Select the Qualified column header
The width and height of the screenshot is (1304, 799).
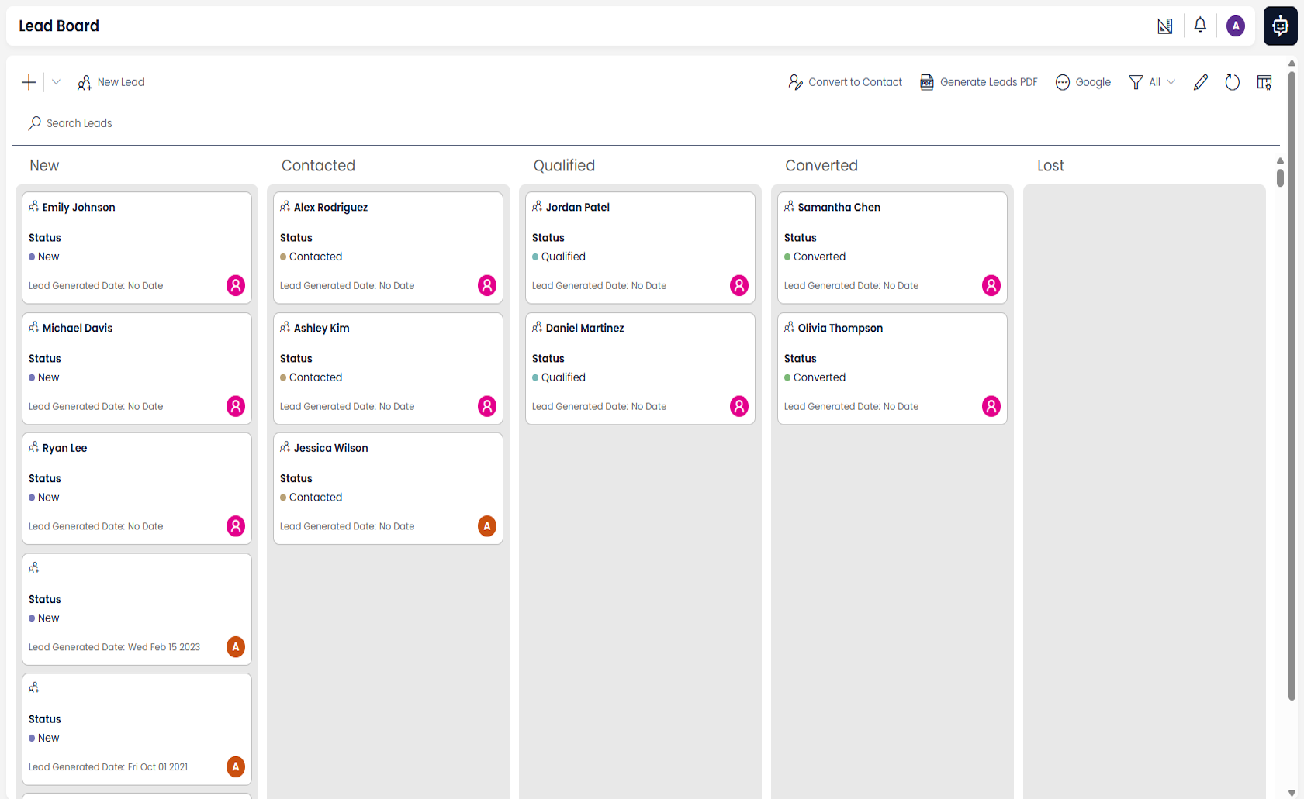[x=564, y=166]
